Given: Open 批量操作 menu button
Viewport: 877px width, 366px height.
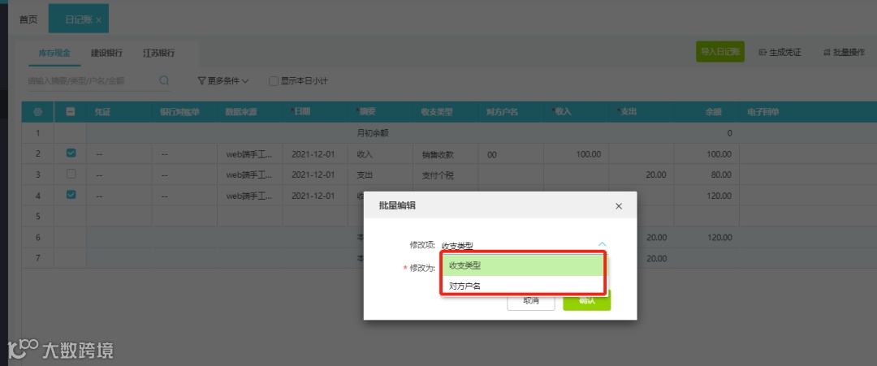Looking at the screenshot, I should [x=844, y=52].
